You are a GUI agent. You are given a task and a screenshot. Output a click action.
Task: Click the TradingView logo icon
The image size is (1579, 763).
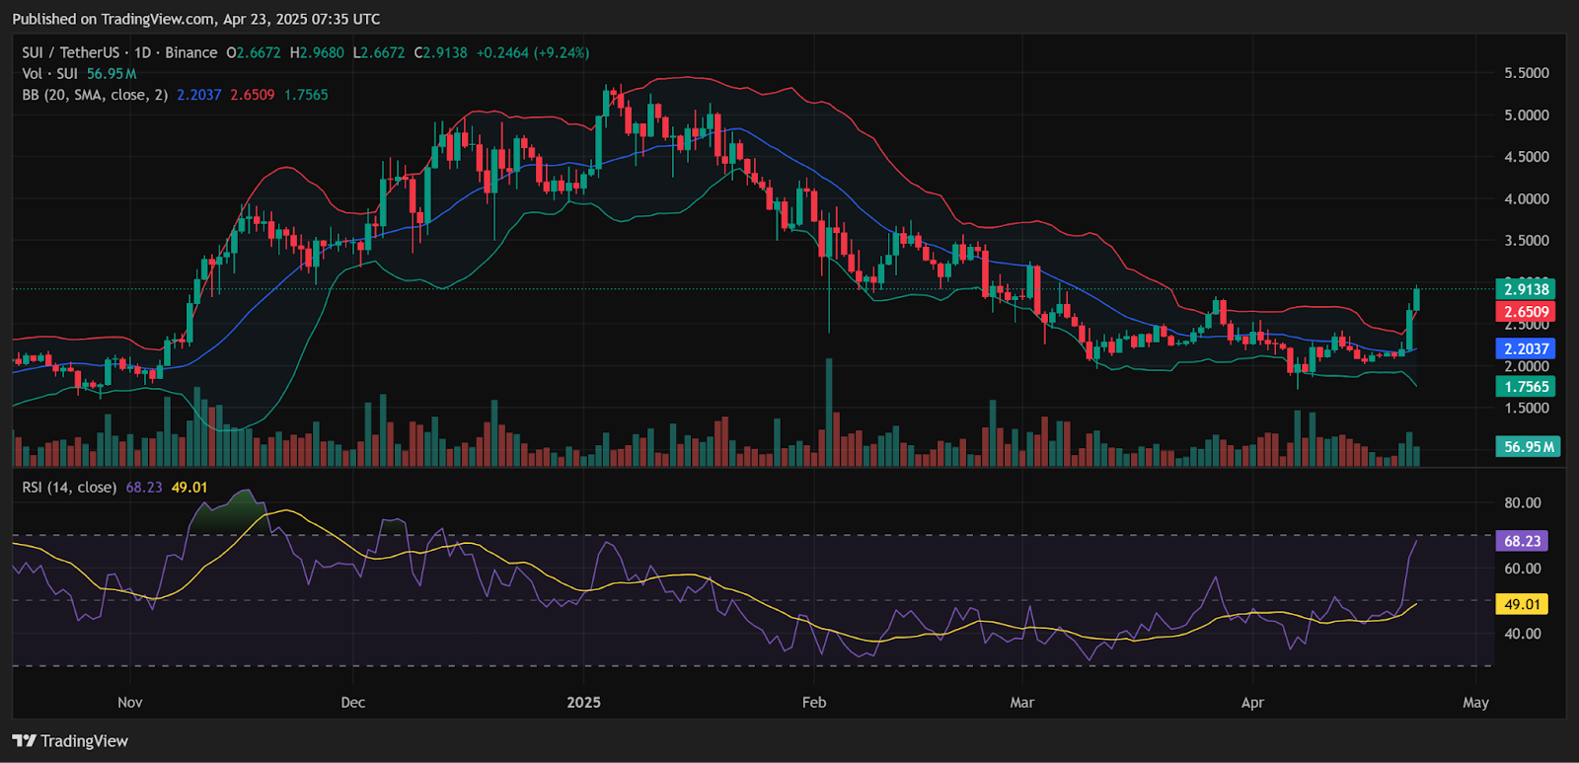25,740
